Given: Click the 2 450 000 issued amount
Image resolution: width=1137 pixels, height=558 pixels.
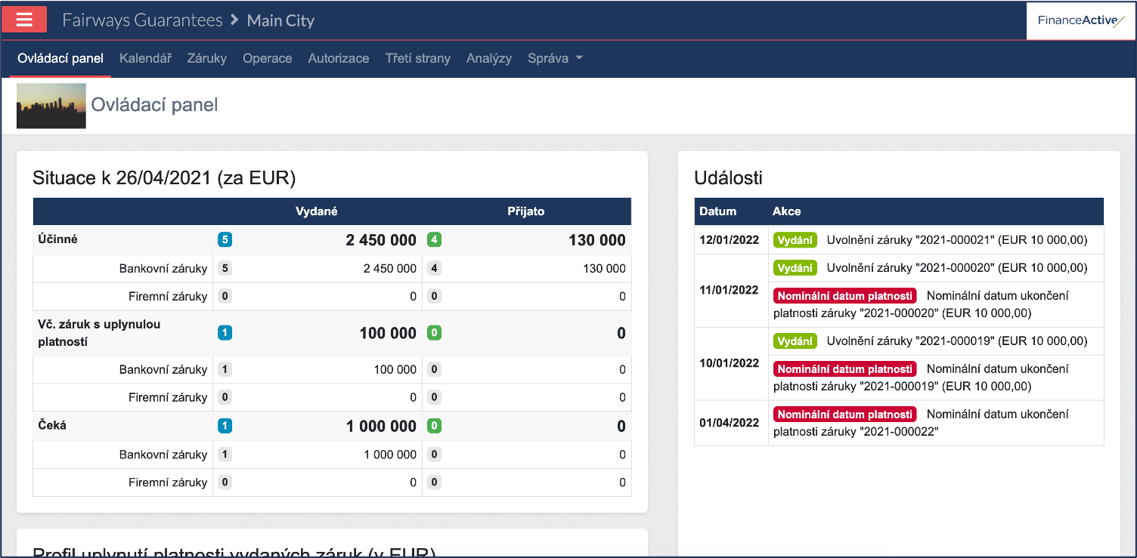Looking at the screenshot, I should click(x=381, y=240).
